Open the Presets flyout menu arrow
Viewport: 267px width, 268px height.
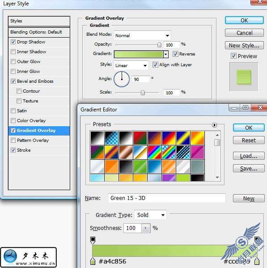[214, 125]
